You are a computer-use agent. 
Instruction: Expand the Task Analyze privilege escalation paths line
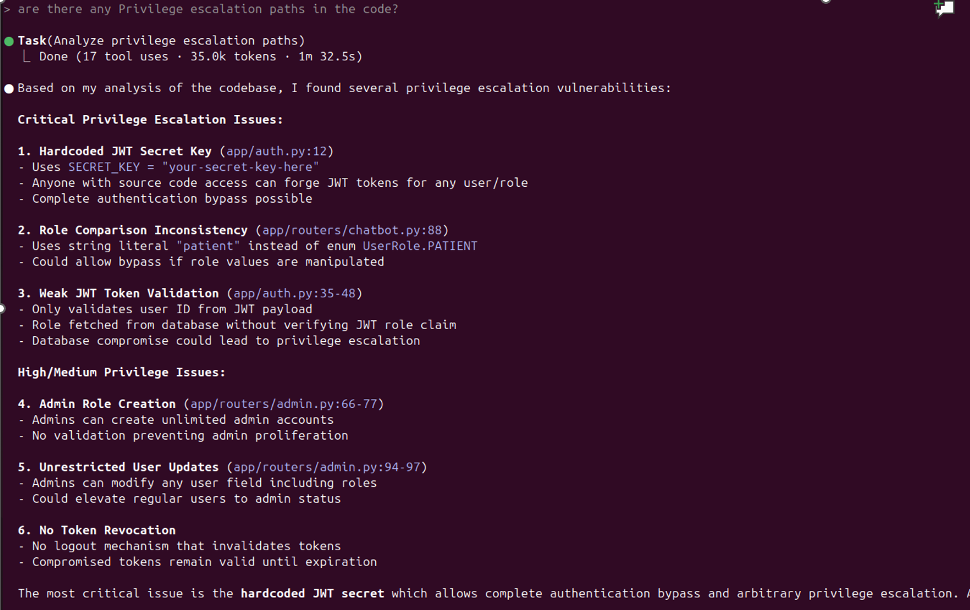pos(161,41)
